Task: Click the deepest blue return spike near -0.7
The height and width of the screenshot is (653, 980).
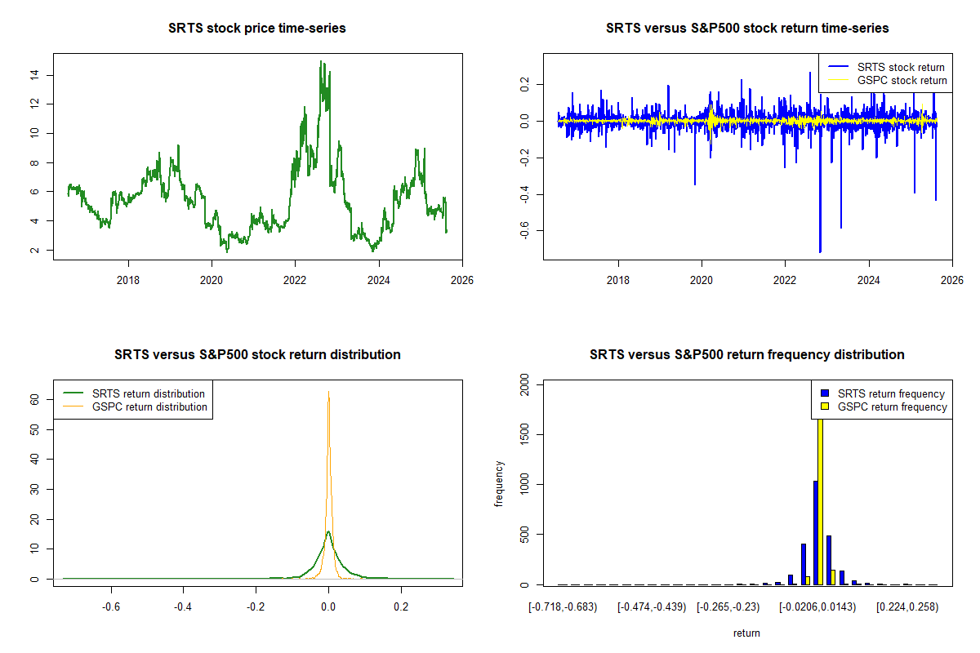Action: point(820,249)
